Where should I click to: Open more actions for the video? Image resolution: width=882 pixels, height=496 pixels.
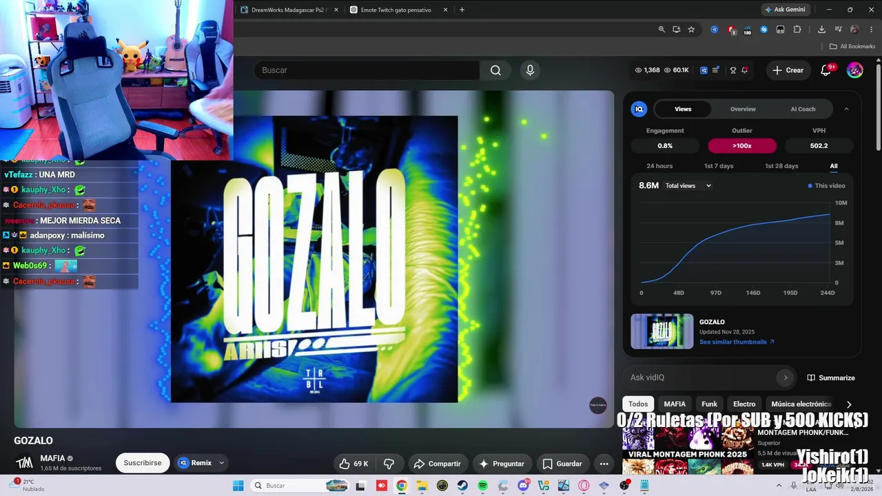click(604, 464)
